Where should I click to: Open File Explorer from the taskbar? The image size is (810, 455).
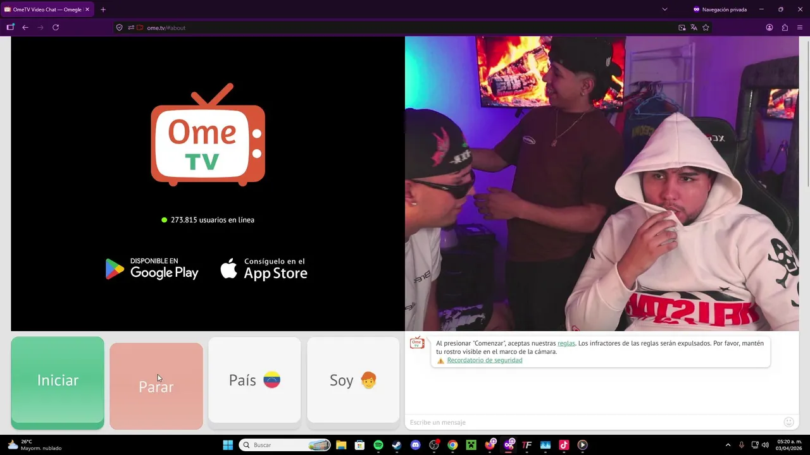pos(341,445)
